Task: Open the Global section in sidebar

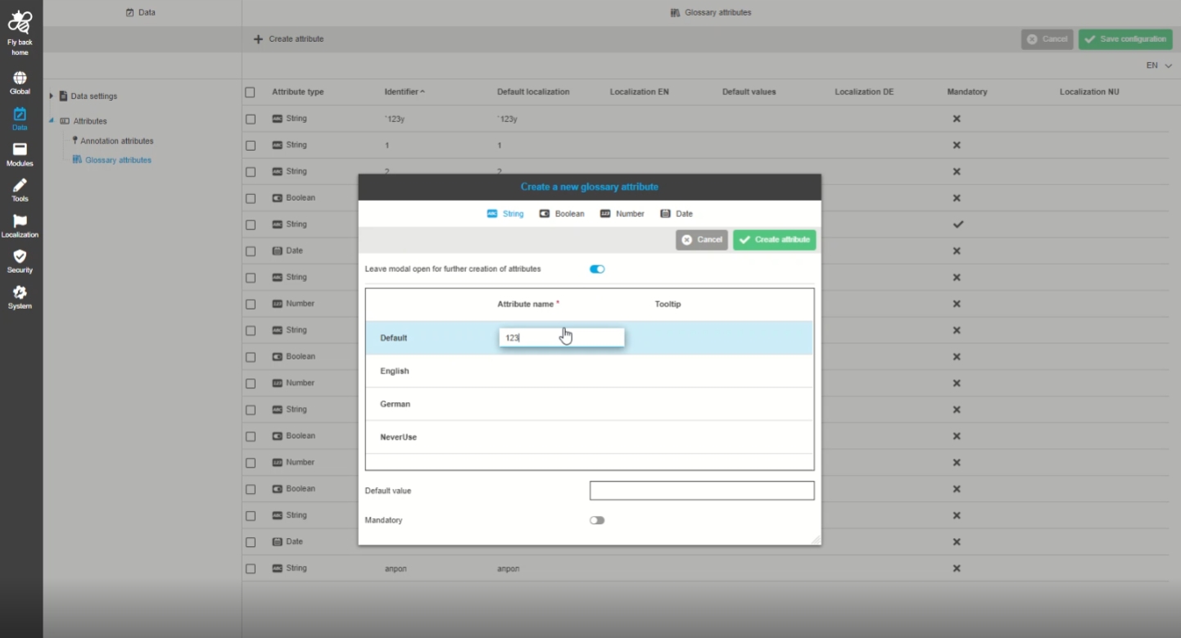Action: point(20,79)
